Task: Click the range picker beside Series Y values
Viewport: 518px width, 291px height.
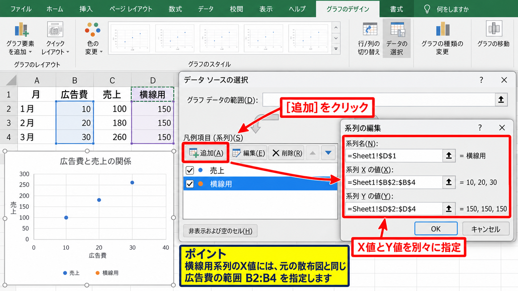Action: [x=449, y=209]
